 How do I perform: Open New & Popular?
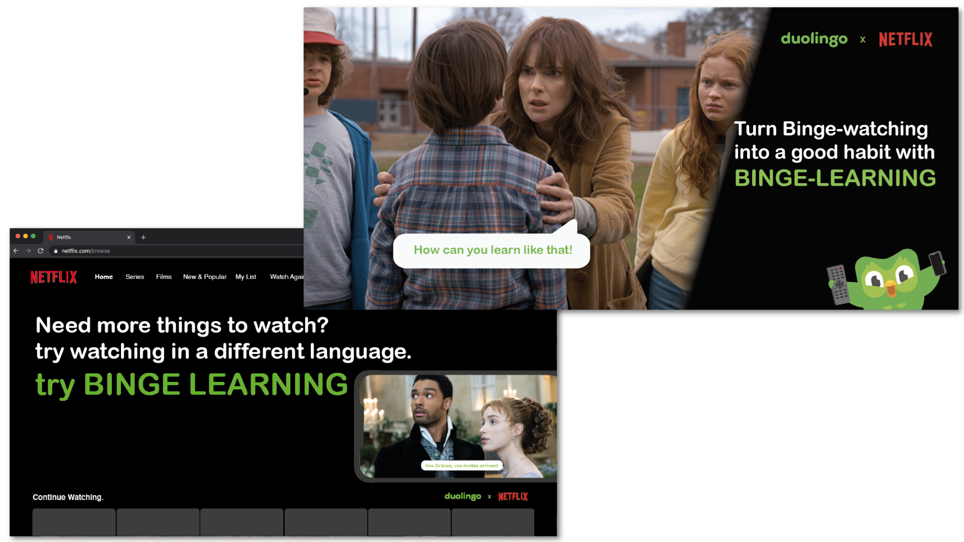coord(205,277)
